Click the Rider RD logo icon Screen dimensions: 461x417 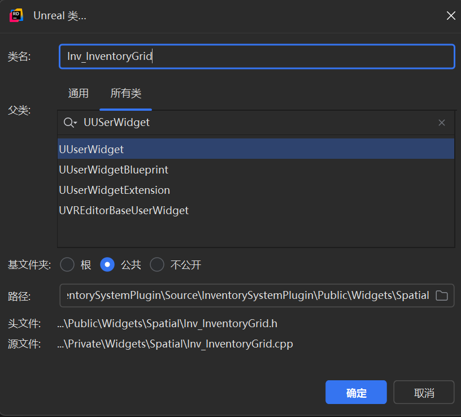click(x=16, y=16)
